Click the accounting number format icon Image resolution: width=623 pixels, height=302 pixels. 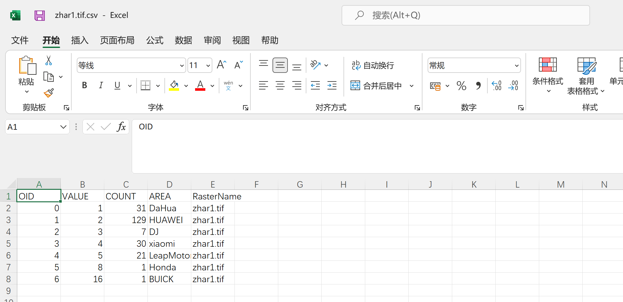(x=435, y=86)
